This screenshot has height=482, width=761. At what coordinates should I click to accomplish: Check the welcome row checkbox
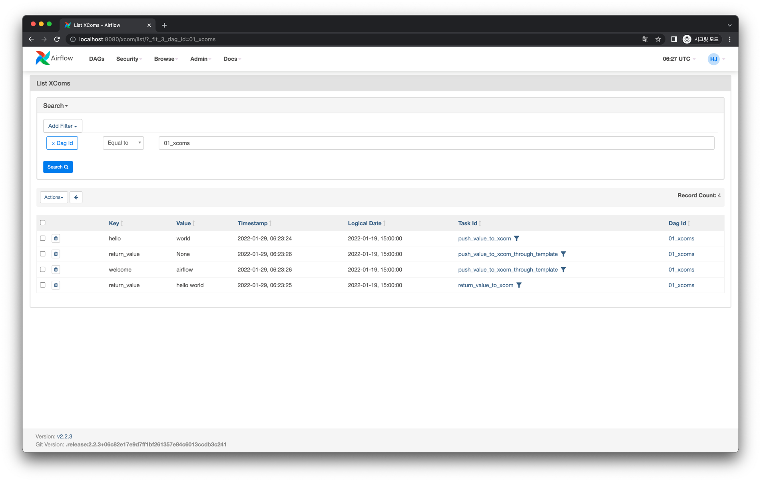tap(43, 270)
